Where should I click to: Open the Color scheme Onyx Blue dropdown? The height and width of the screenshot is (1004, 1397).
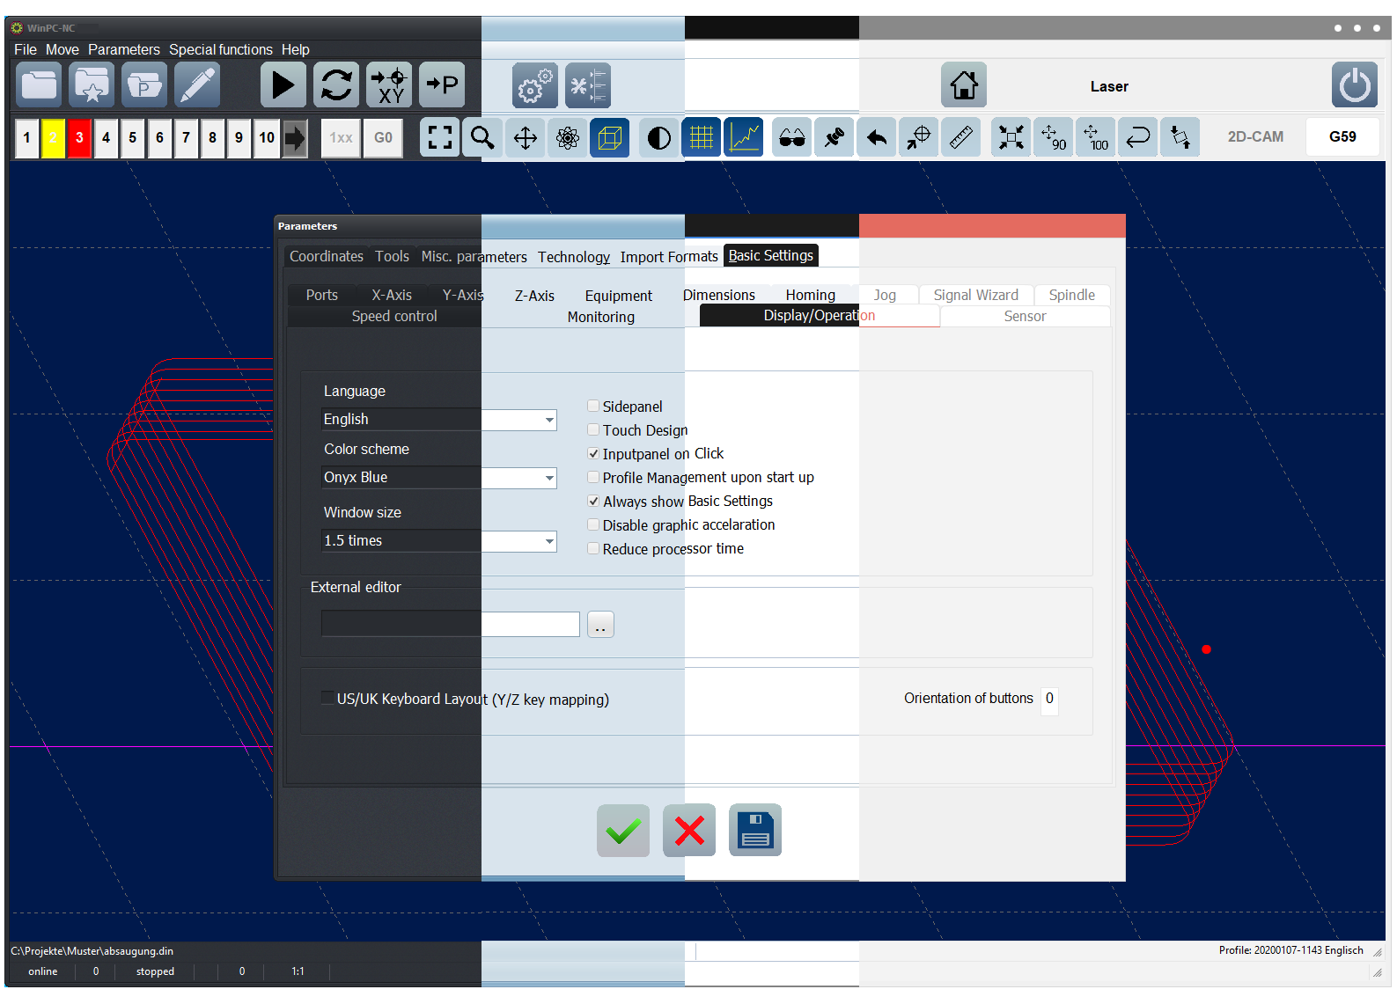point(439,478)
